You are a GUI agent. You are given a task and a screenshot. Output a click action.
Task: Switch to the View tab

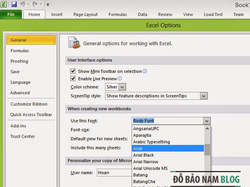click(188, 14)
